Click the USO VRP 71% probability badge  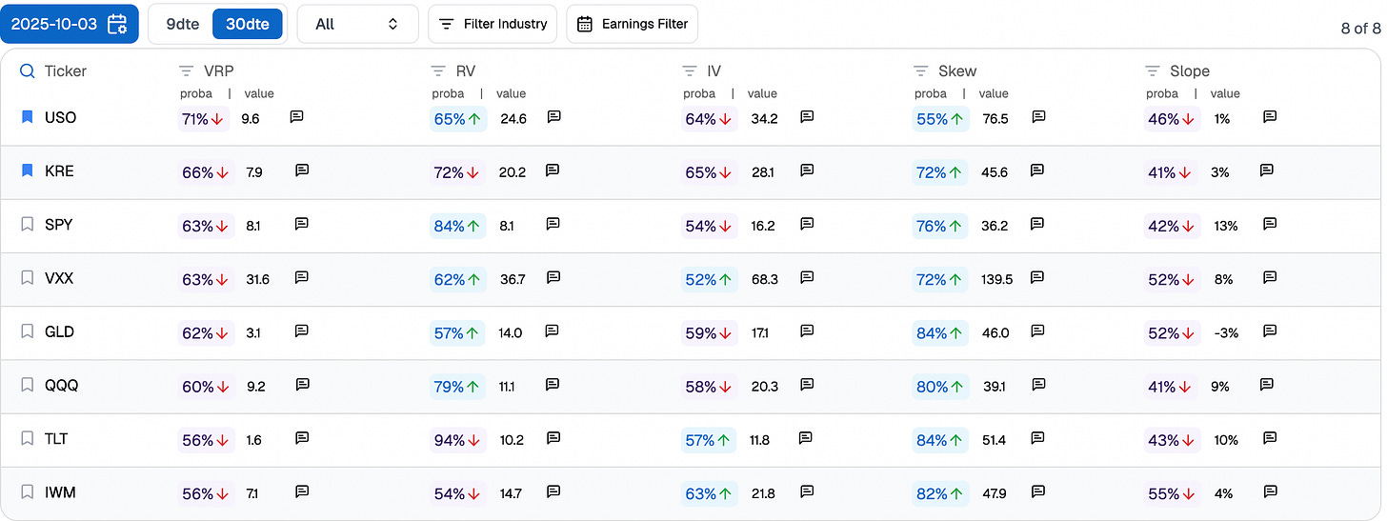tap(205, 119)
